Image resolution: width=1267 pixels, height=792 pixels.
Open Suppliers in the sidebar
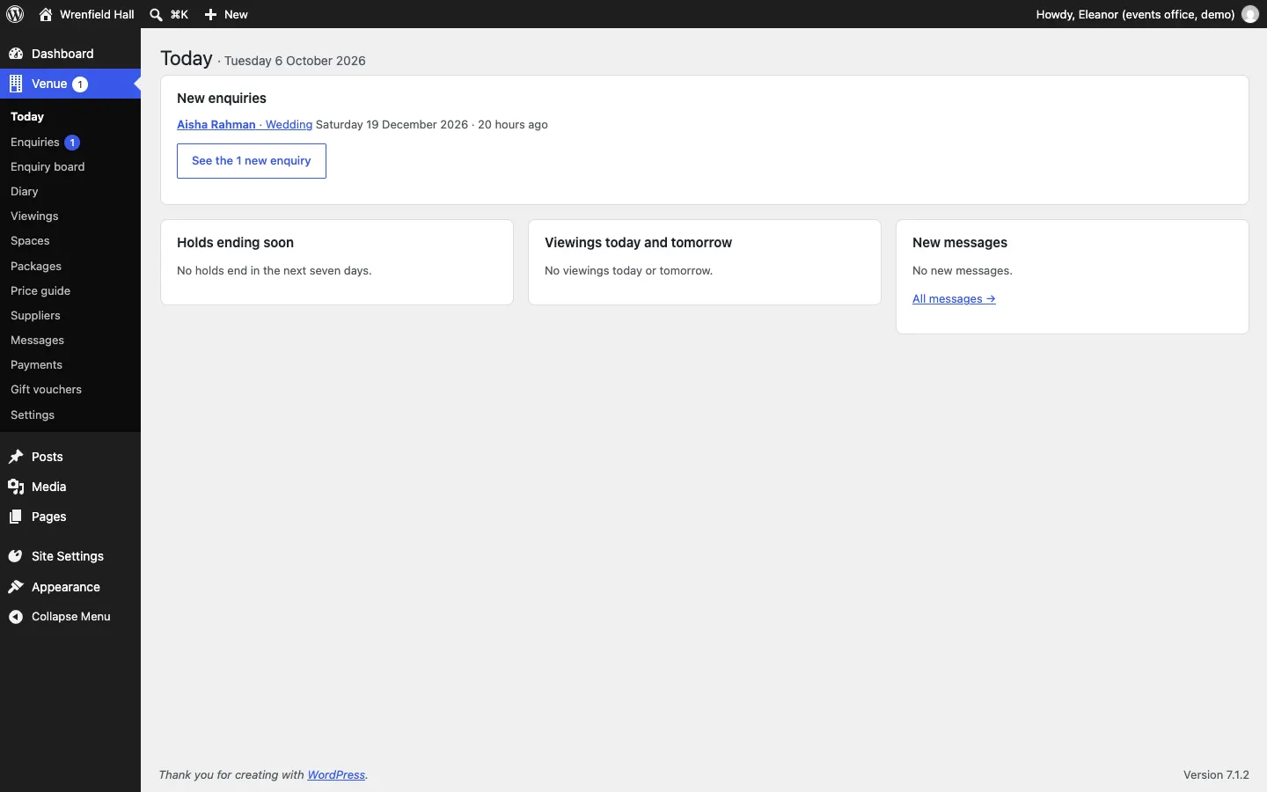click(35, 316)
